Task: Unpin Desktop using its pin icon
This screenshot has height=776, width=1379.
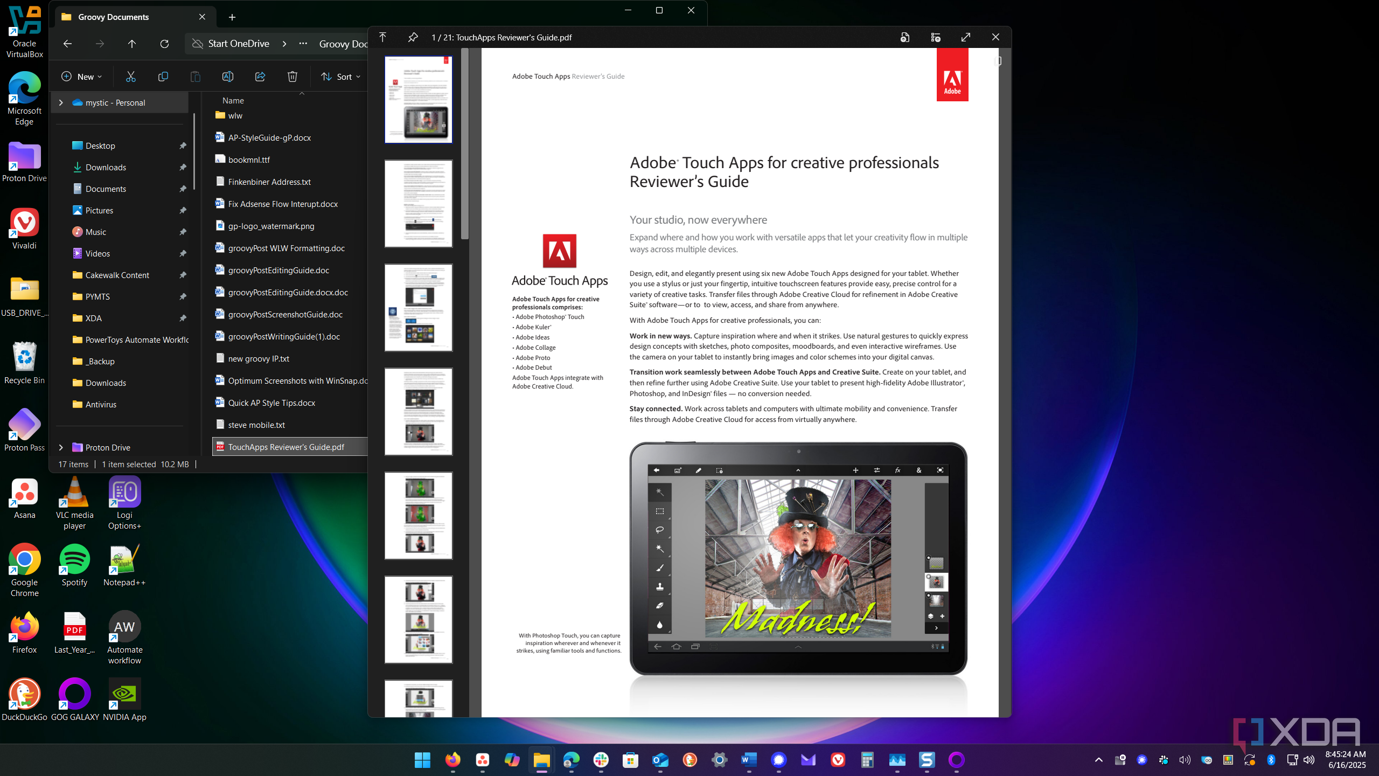Action: [x=183, y=145]
